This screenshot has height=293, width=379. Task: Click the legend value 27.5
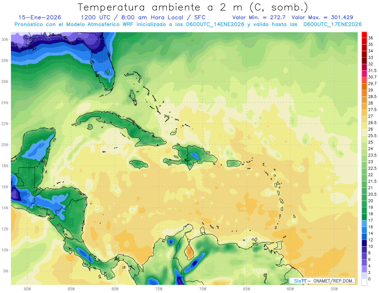point(372,110)
